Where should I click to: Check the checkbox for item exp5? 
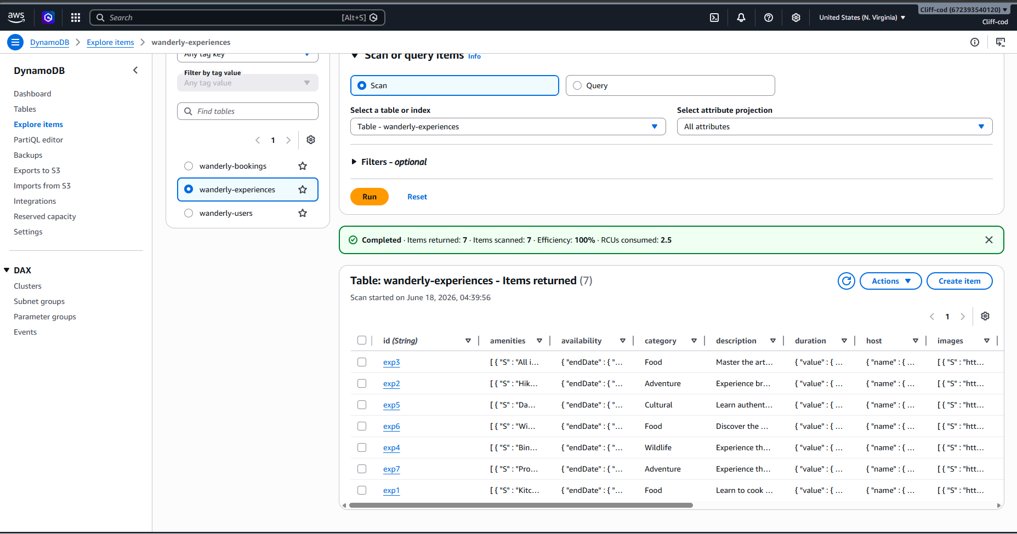tap(362, 405)
